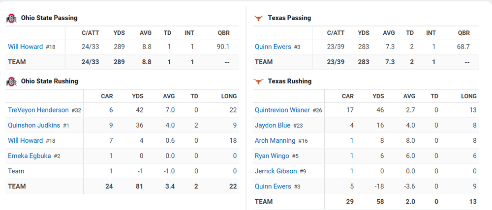Select Quinshon Judkins player link

34,125
